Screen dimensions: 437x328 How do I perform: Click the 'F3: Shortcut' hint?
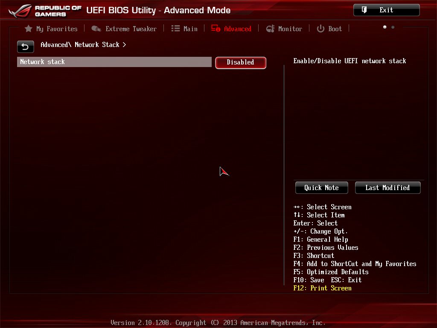(314, 256)
